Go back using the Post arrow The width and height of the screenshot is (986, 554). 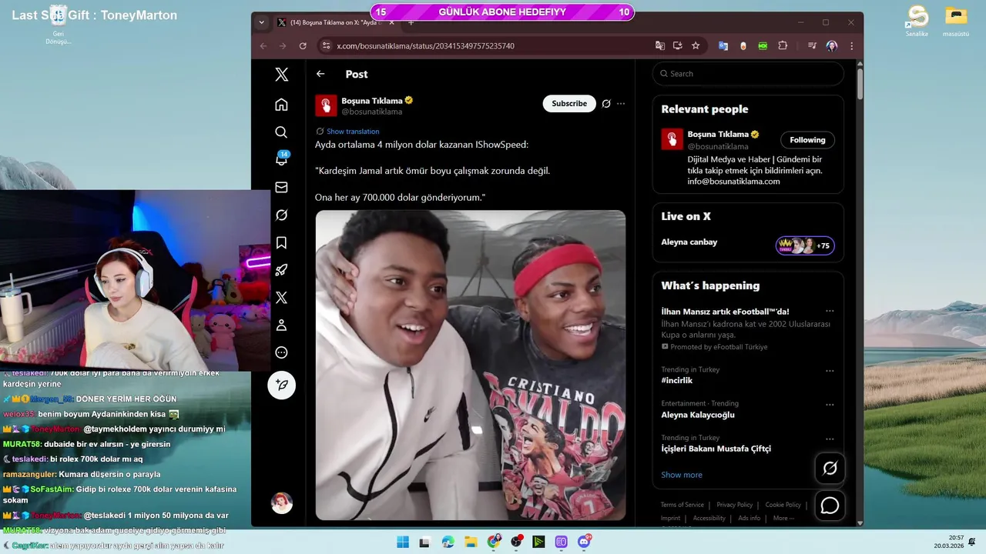pyautogui.click(x=320, y=74)
